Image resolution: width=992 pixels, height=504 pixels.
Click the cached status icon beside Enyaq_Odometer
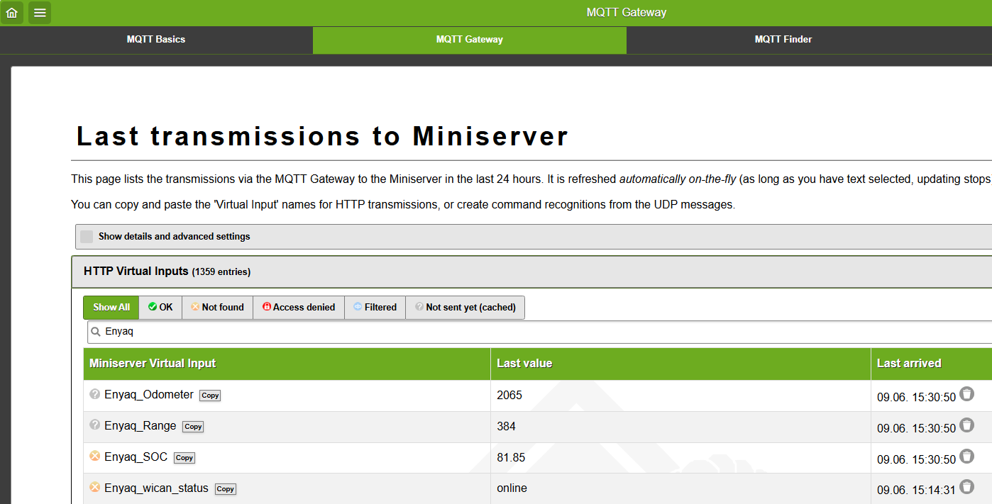click(x=95, y=394)
